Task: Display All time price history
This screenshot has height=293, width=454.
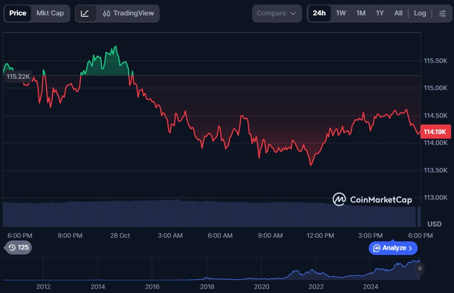Action: tap(398, 14)
